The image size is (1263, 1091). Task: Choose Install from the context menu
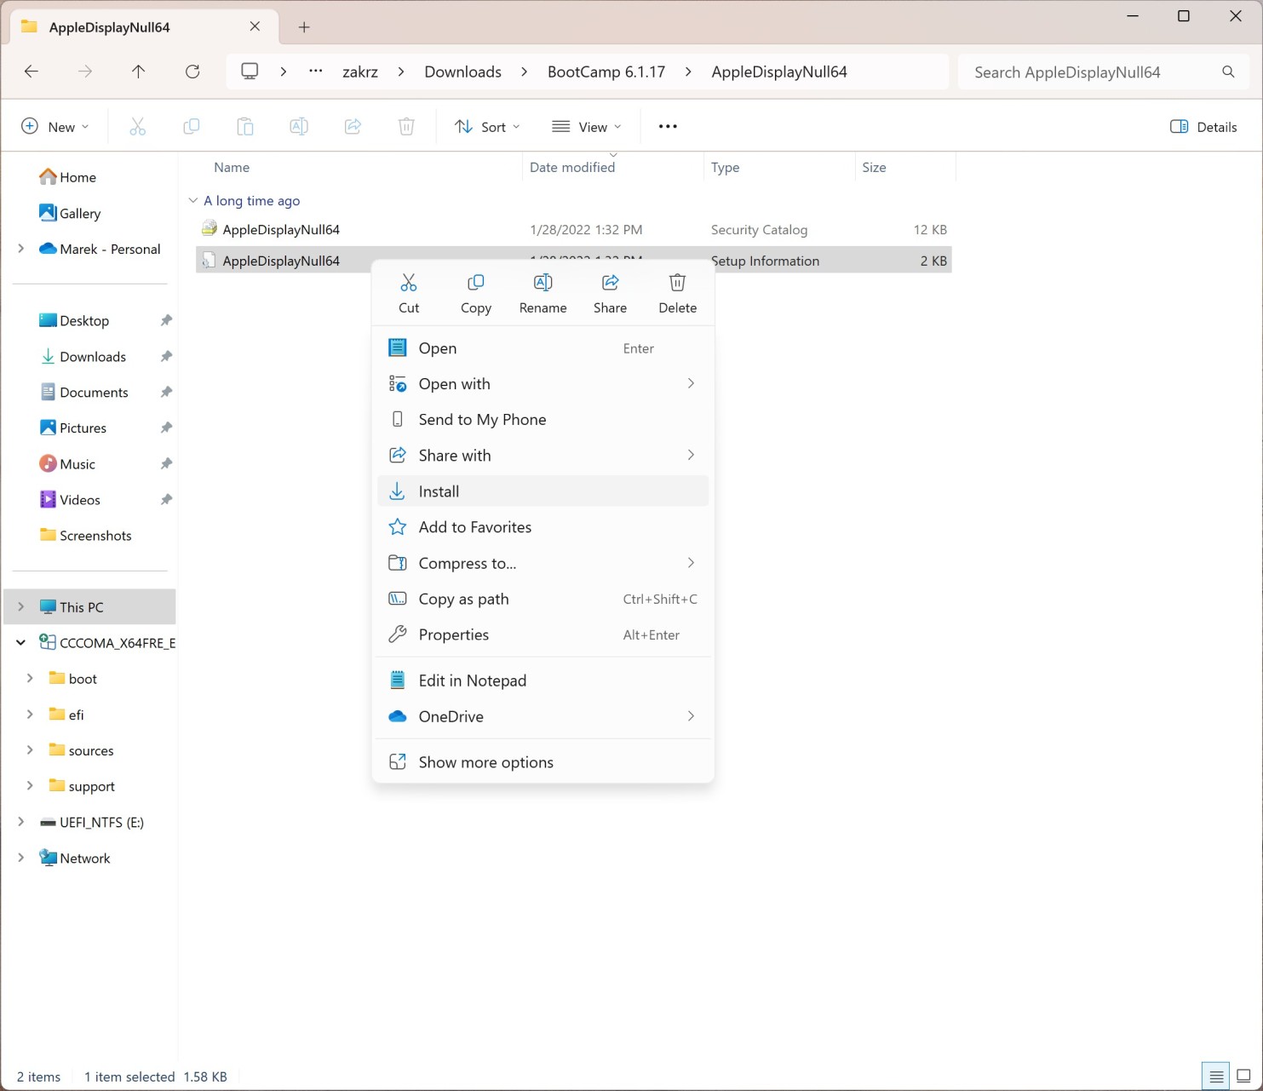click(x=543, y=491)
